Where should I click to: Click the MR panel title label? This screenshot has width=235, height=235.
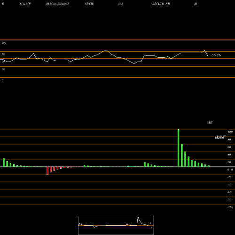pos(210,122)
